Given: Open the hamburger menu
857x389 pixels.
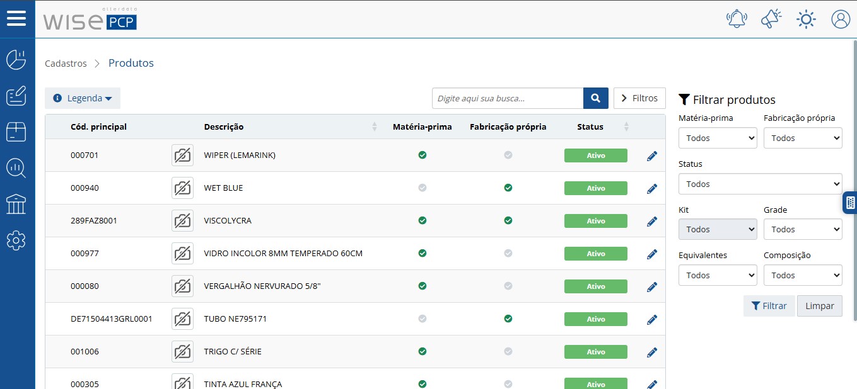Looking at the screenshot, I should (x=16, y=18).
